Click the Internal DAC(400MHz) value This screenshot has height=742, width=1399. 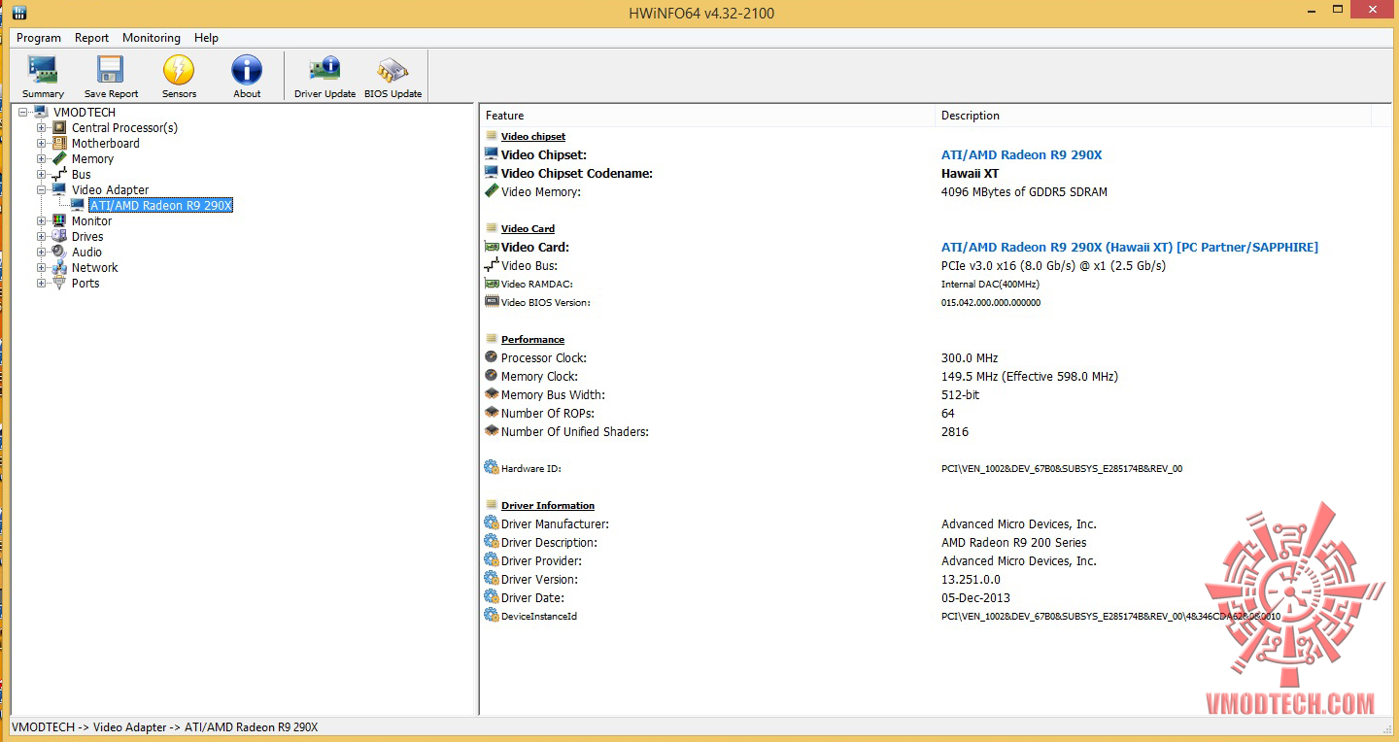[990, 284]
